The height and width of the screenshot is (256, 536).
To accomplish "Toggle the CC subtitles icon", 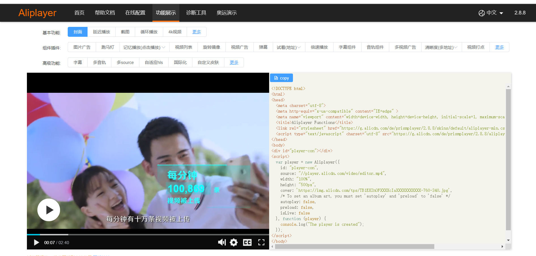I will (x=247, y=242).
